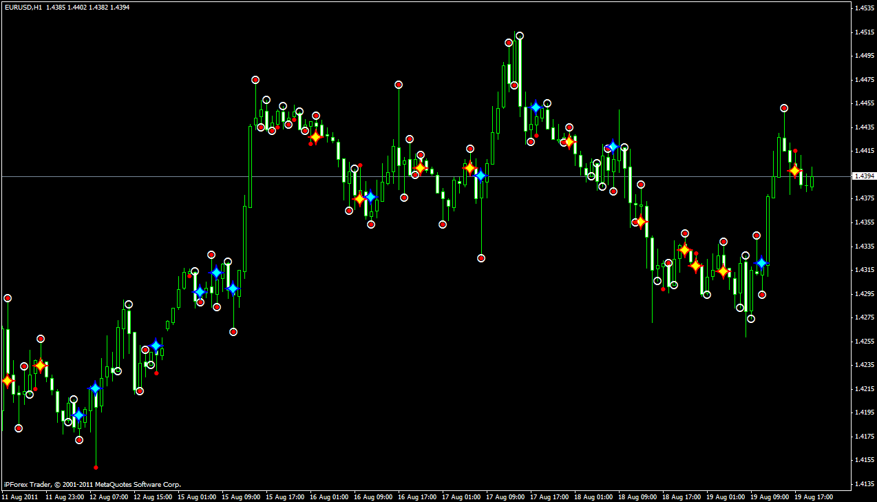Click the 15 Aug 17:00 time label

(x=285, y=496)
